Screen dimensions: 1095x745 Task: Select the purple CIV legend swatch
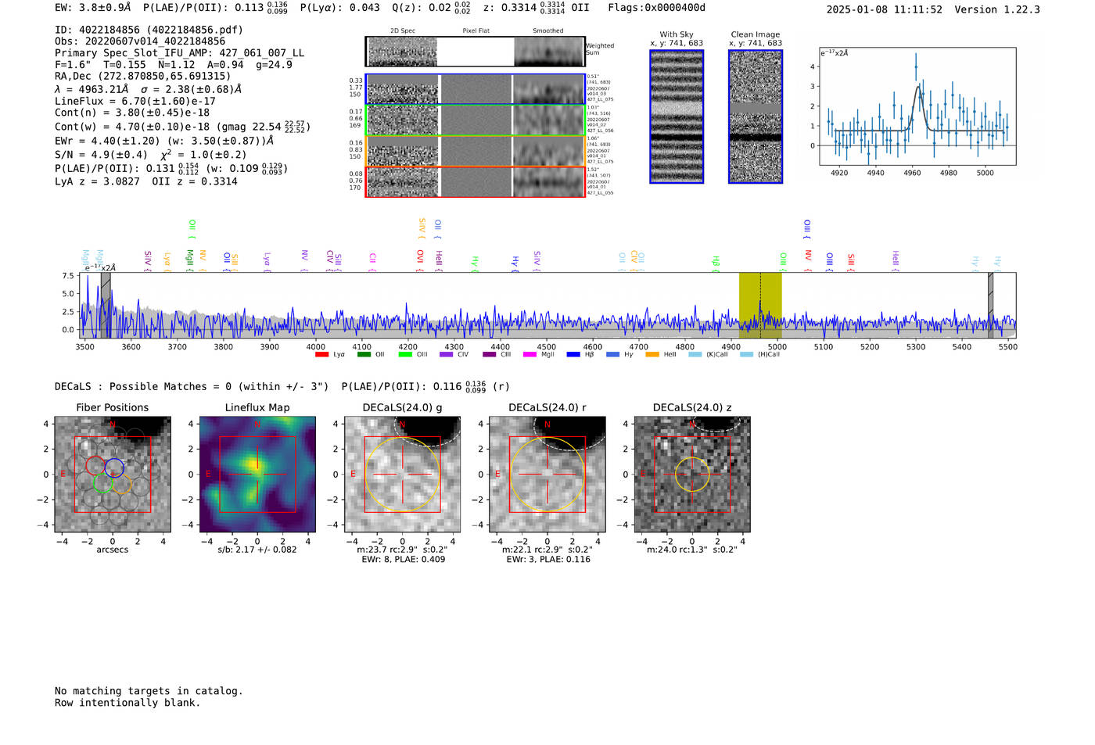pyautogui.click(x=446, y=355)
